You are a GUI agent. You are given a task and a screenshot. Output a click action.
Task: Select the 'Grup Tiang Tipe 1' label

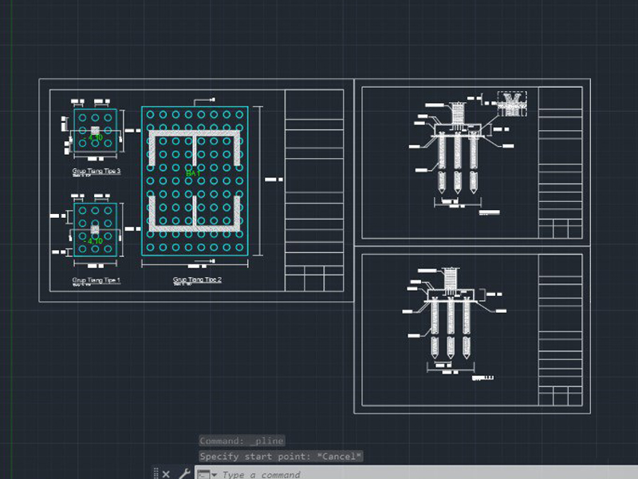96,280
